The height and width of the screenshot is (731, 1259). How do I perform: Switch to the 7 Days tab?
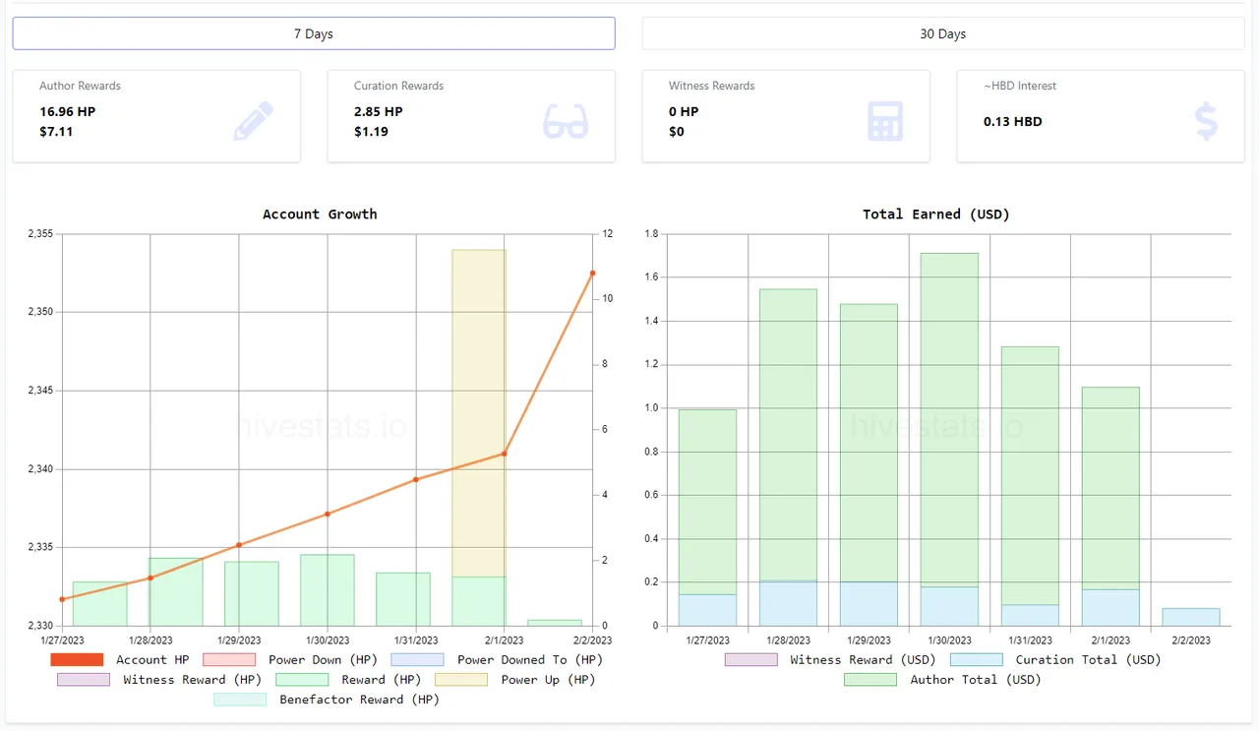coord(314,33)
